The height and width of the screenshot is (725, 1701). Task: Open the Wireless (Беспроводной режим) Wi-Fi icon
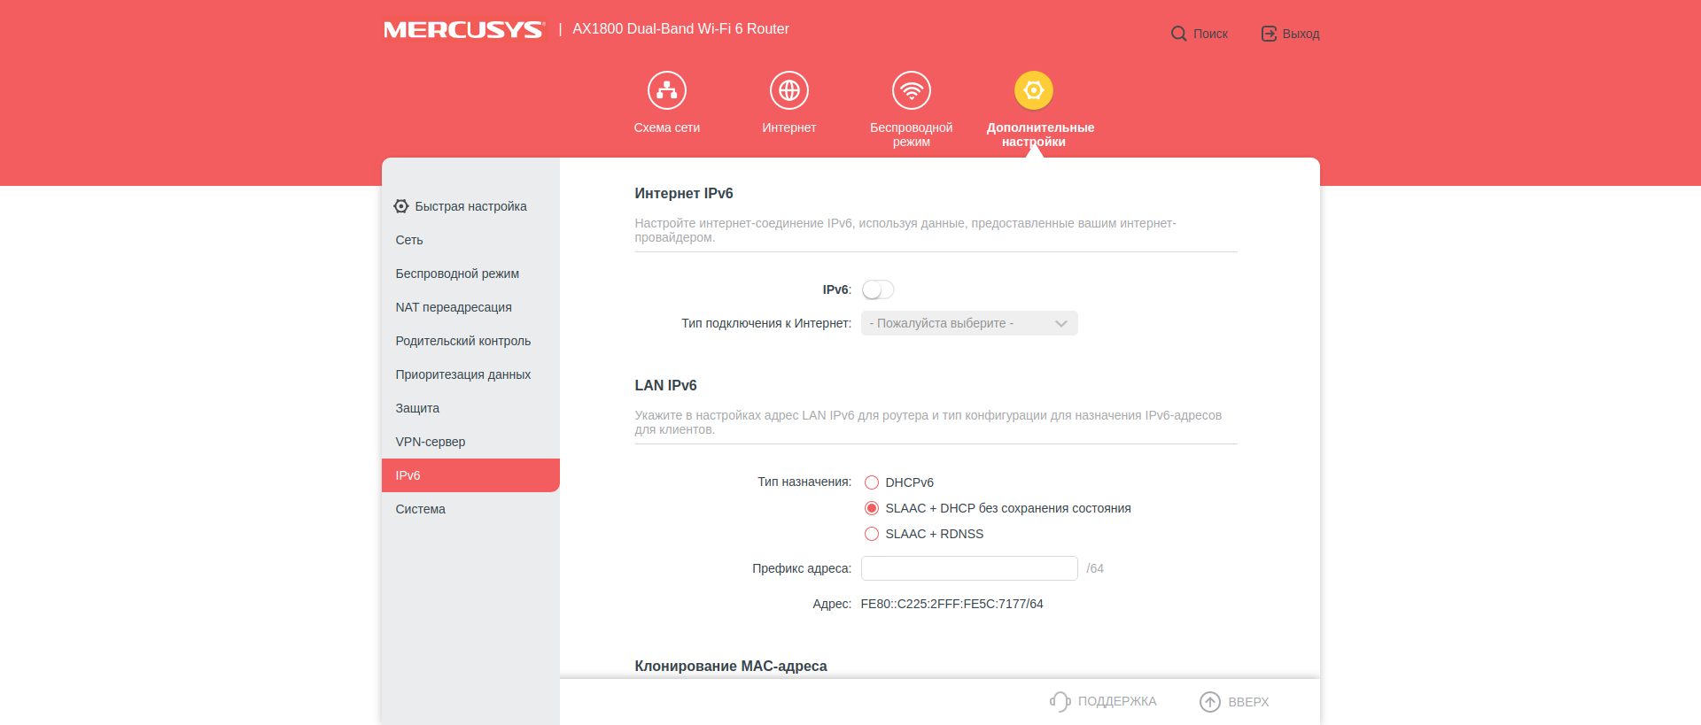[x=911, y=90]
